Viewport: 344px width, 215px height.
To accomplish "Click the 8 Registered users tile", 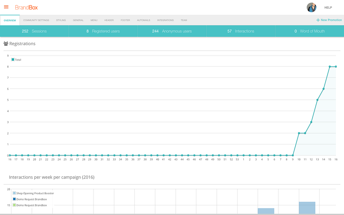I will pyautogui.click(x=103, y=31).
